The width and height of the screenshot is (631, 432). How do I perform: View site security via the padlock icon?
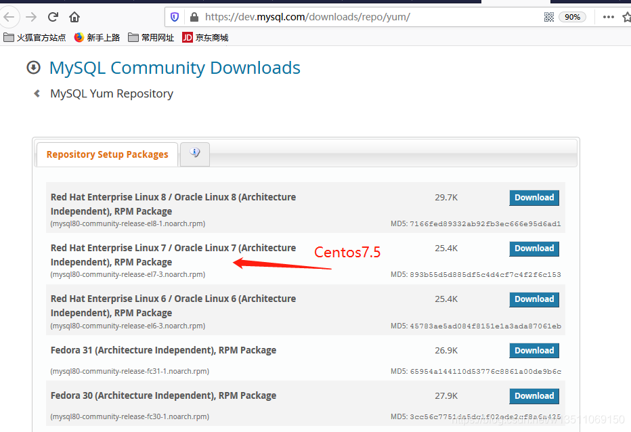[194, 17]
